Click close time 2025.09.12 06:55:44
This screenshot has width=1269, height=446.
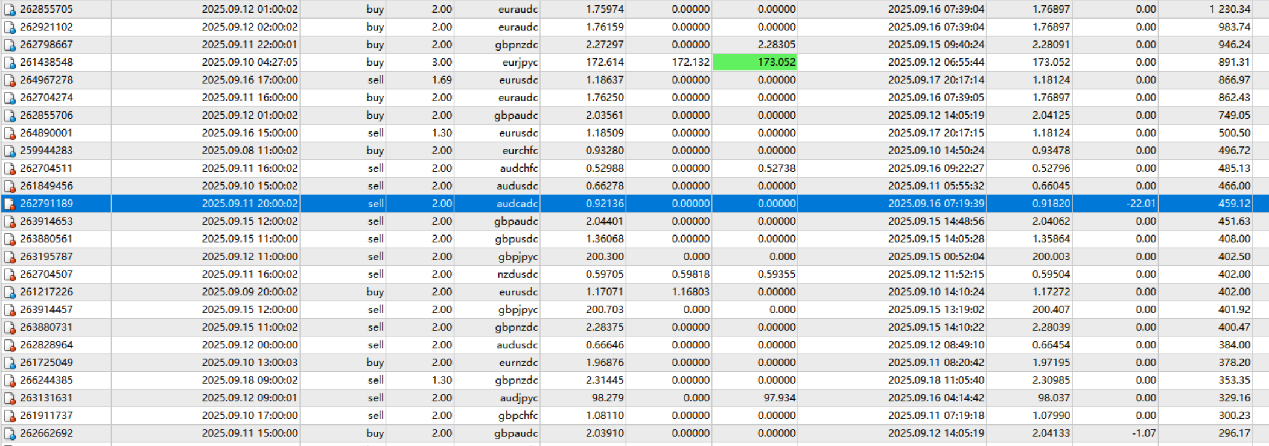pyautogui.click(x=937, y=62)
